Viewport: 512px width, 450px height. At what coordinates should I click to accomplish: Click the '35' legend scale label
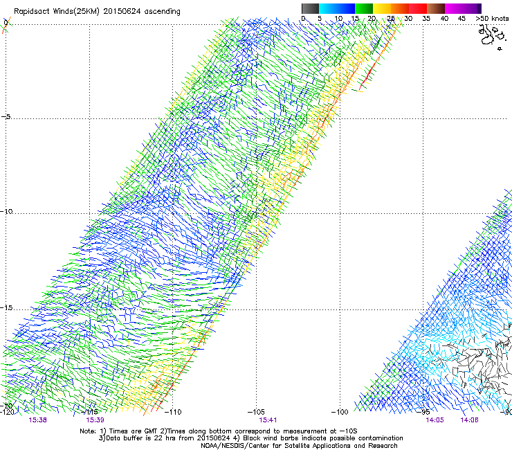coord(426,19)
